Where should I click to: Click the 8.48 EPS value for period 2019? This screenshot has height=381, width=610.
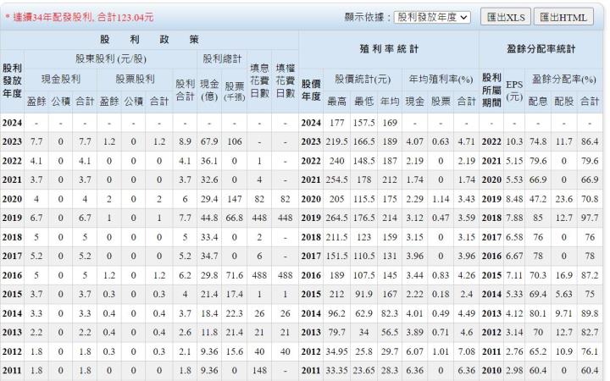click(514, 199)
